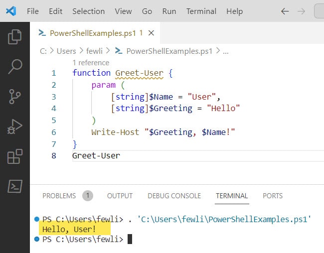This screenshot has height=253, width=324.
Task: Switch to the PROBLEMS panel tab
Action: click(59, 196)
